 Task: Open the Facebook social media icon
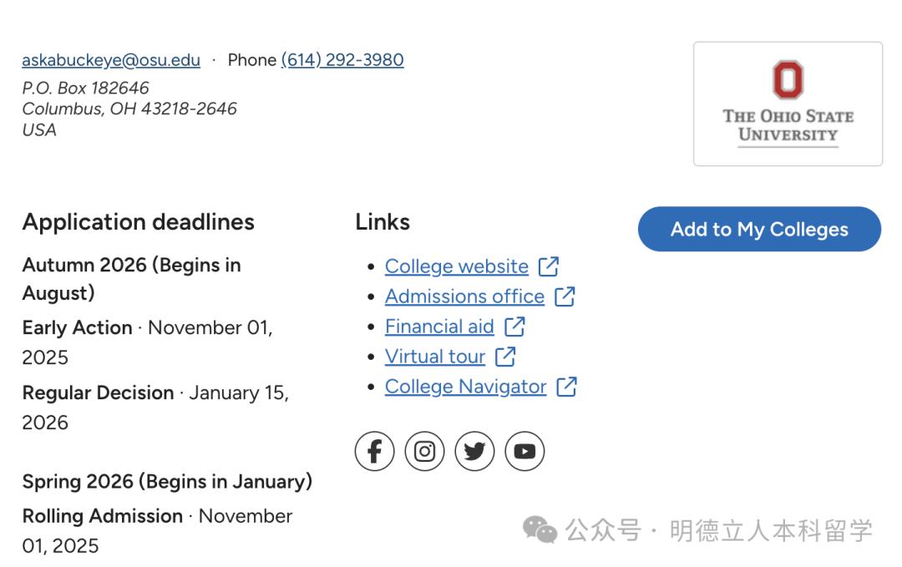point(374,452)
